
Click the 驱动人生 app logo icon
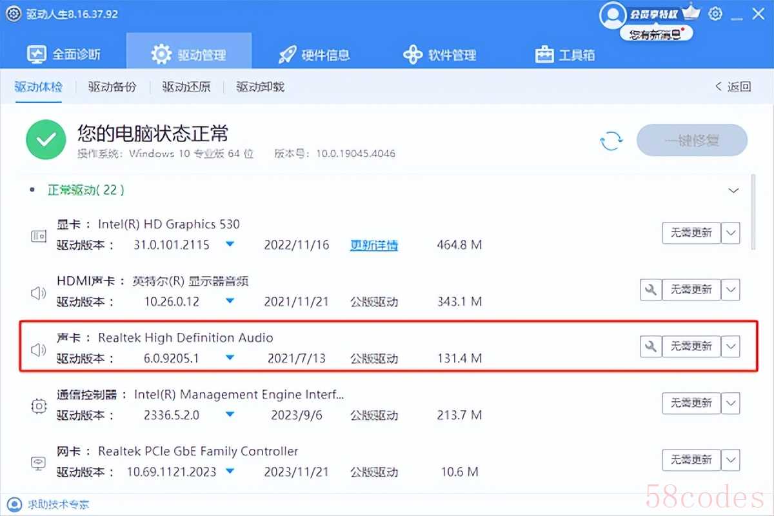tap(14, 14)
